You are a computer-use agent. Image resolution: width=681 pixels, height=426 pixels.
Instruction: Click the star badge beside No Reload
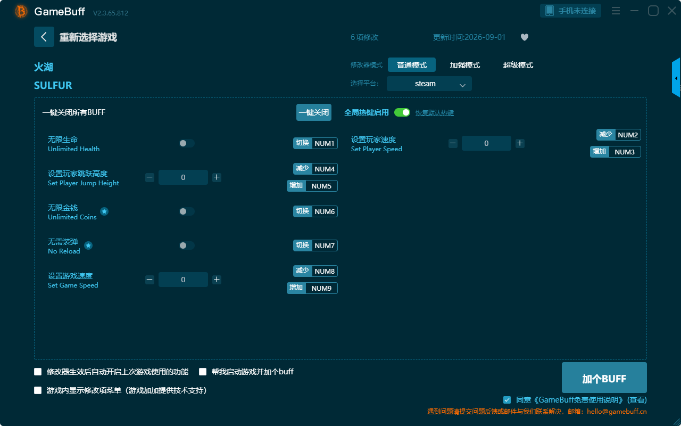click(x=88, y=245)
